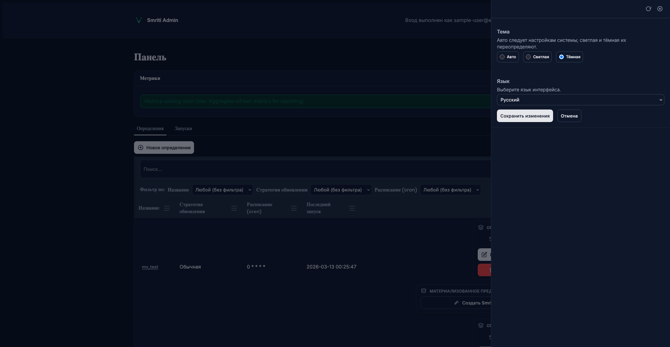
Task: Click the refresh icon in settings panel
Action: [x=648, y=9]
